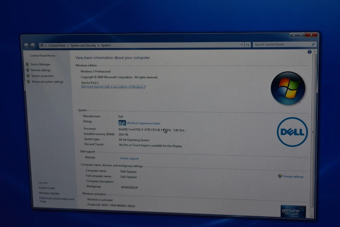340x227 pixels.
Task: Expand the chevron after System and Security
Action: 99,45
